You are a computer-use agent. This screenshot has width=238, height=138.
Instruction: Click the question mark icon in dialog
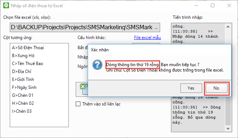97,65
